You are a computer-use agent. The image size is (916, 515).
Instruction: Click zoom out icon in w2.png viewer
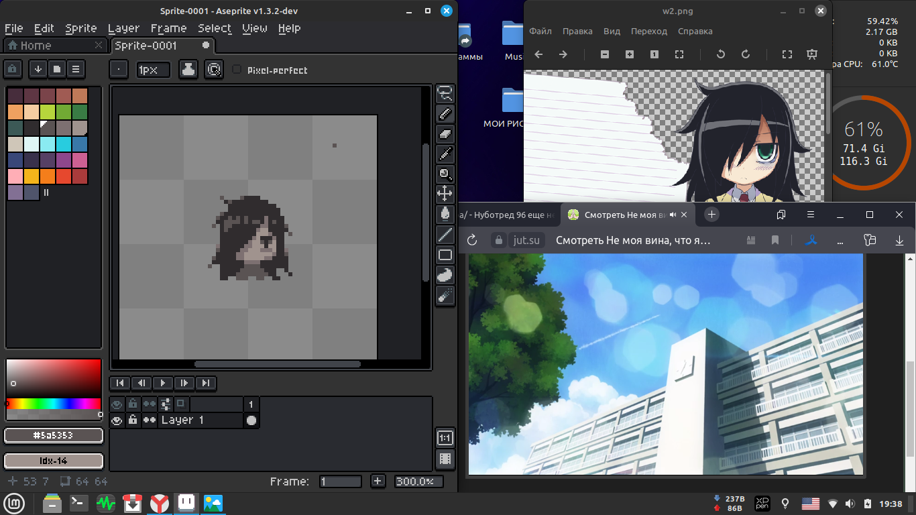[x=605, y=54]
